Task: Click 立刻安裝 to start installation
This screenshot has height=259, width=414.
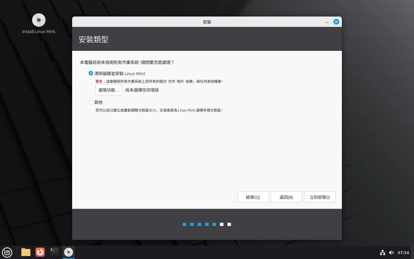Action: tap(320, 197)
